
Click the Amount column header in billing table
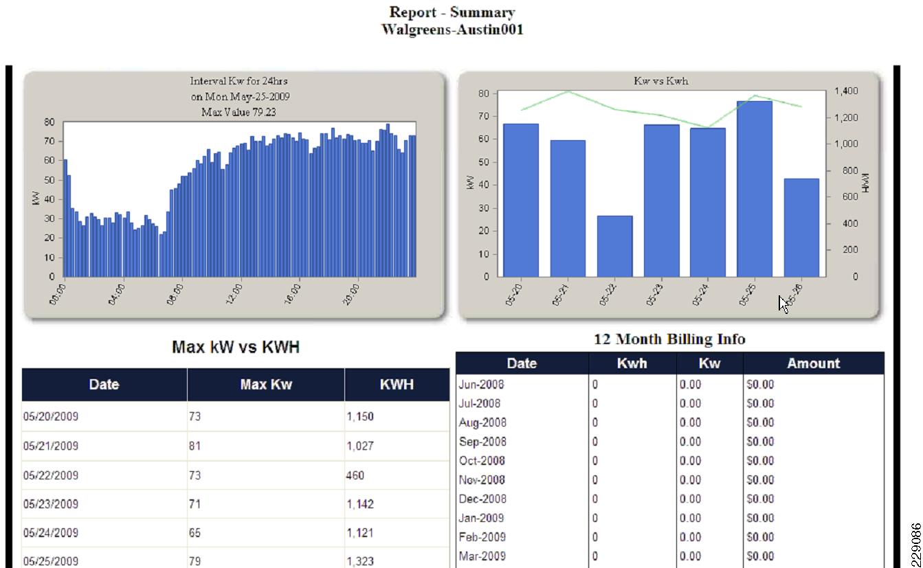coord(814,363)
